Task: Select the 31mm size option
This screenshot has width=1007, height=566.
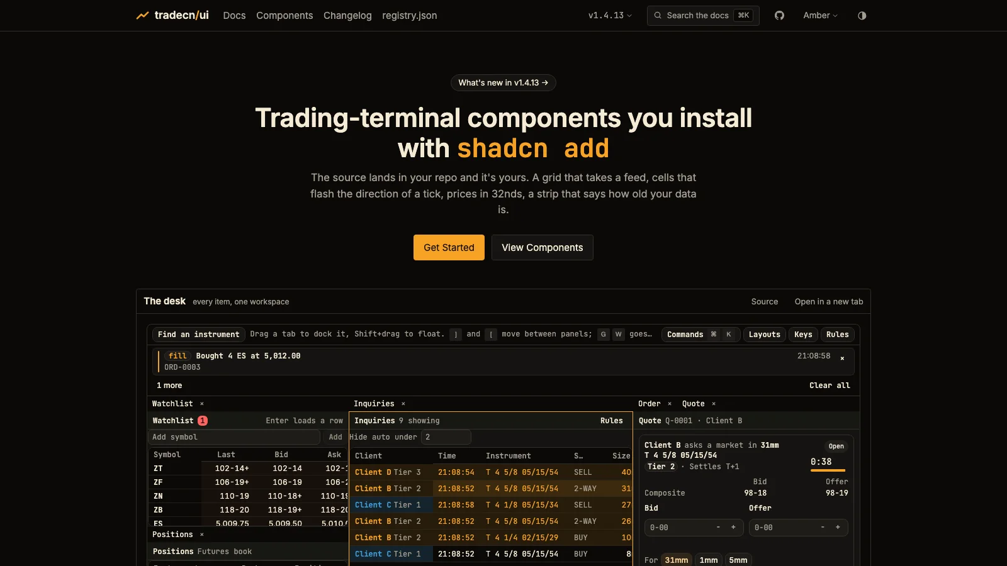Action: [x=677, y=560]
